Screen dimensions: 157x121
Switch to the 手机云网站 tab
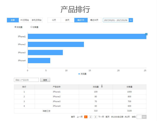(x=36, y=20)
